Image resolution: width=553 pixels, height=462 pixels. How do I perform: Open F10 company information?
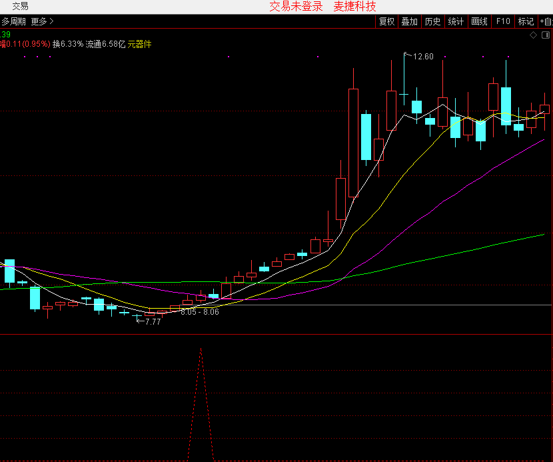point(502,21)
